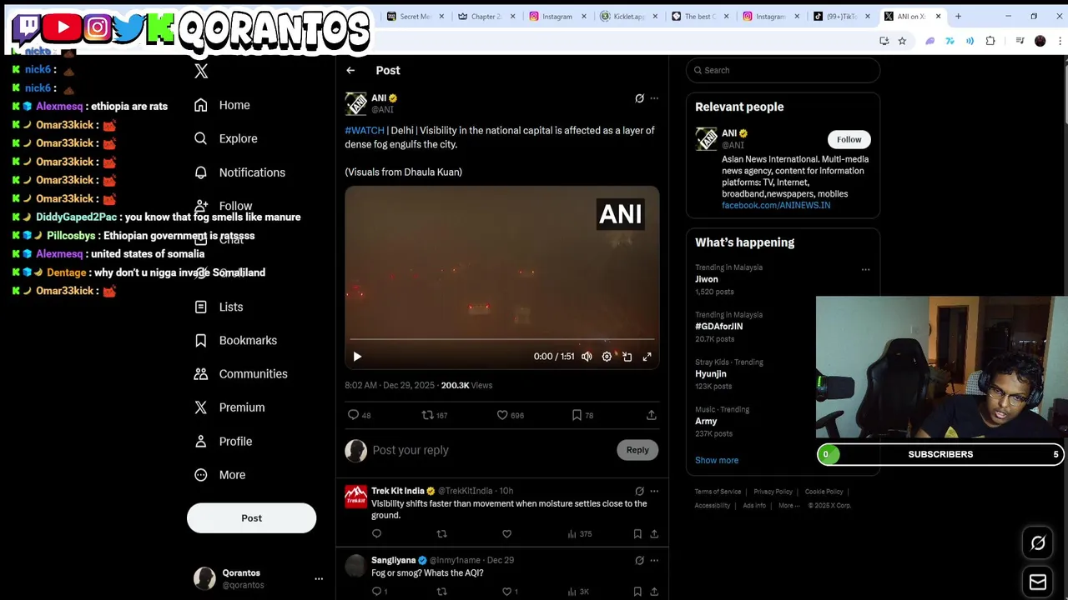The image size is (1068, 600).
Task: Click Show more under What's happening
Action: pyautogui.click(x=717, y=460)
